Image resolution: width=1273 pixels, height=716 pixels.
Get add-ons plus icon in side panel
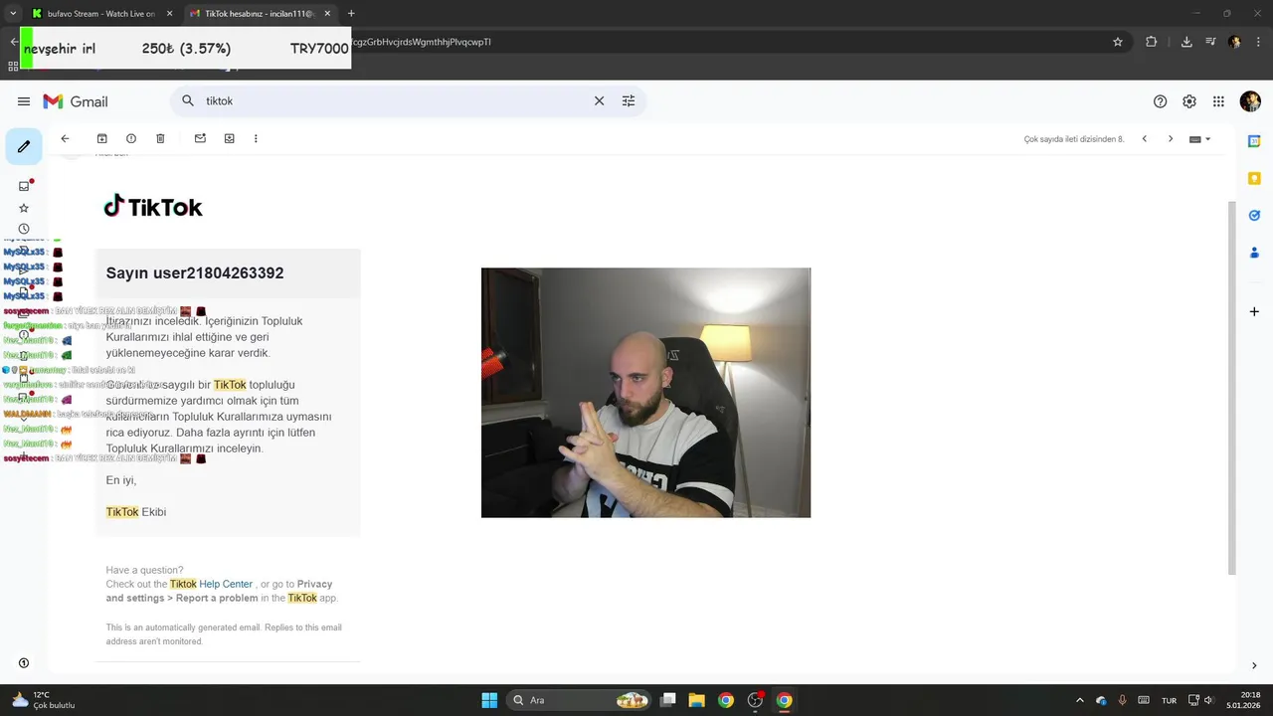1254,311
